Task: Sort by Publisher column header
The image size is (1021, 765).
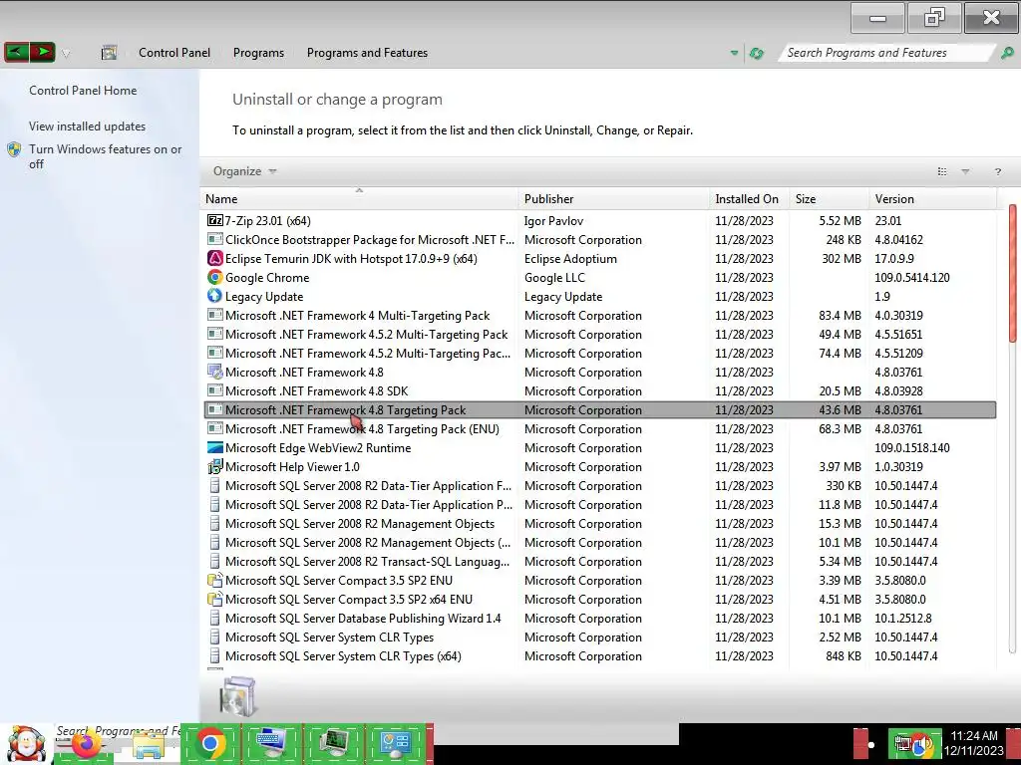Action: [x=614, y=199]
